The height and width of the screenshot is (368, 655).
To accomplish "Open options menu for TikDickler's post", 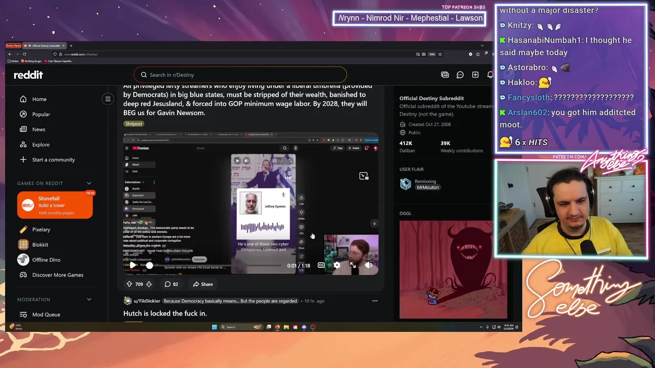I will click(375, 301).
